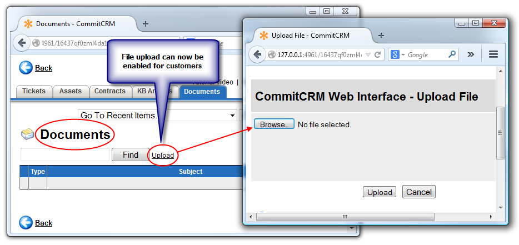Click the Documents folder icon beside heading
The width and height of the screenshot is (519, 245).
pos(27,134)
